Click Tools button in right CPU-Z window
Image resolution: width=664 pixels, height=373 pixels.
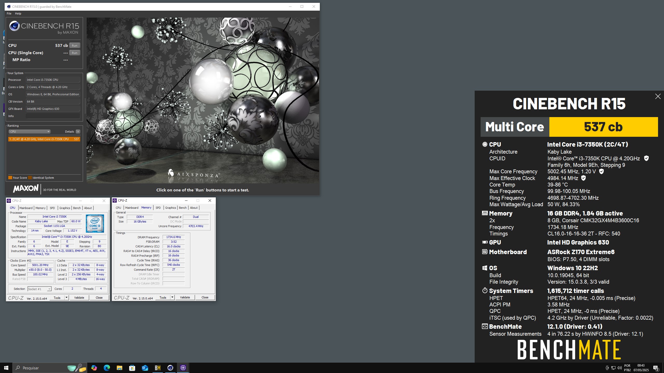point(163,297)
